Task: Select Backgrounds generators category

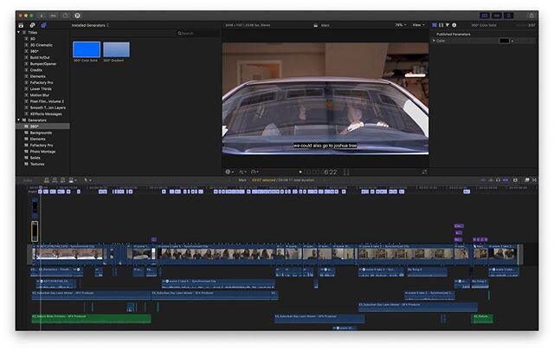Action: pyautogui.click(x=42, y=133)
